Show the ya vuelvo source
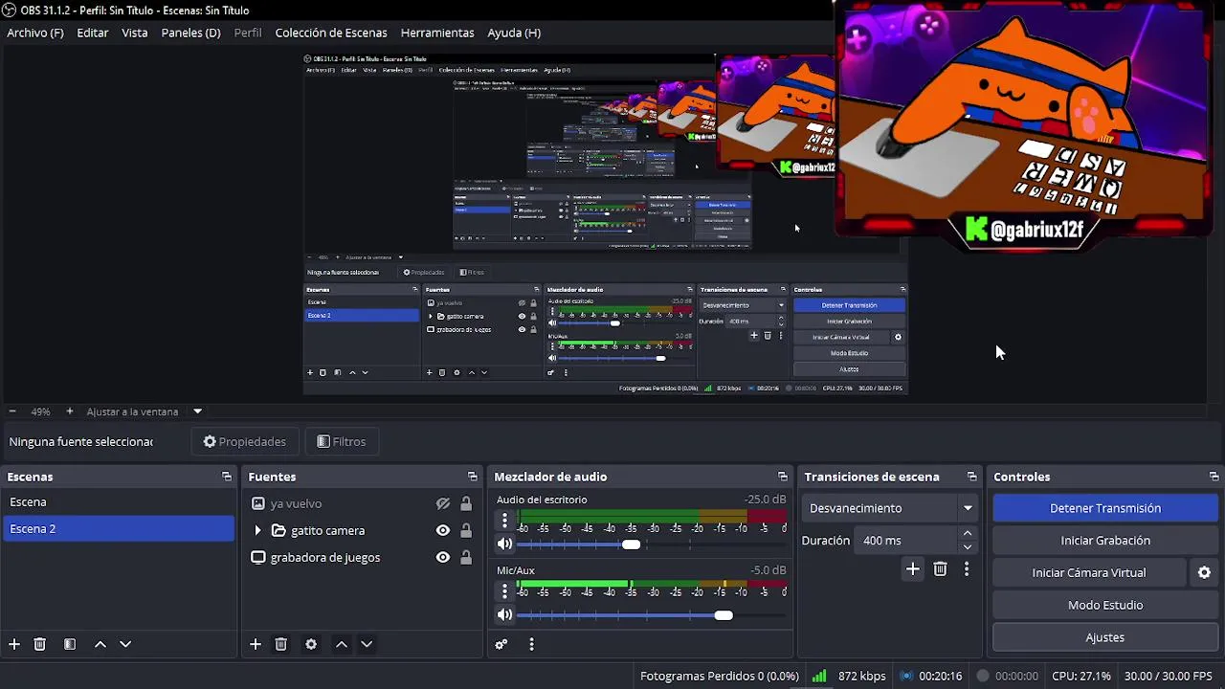The height and width of the screenshot is (689, 1225). pyautogui.click(x=443, y=503)
